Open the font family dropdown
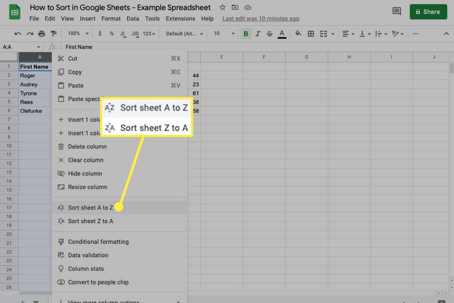Image resolution: width=454 pixels, height=303 pixels. 184,34
